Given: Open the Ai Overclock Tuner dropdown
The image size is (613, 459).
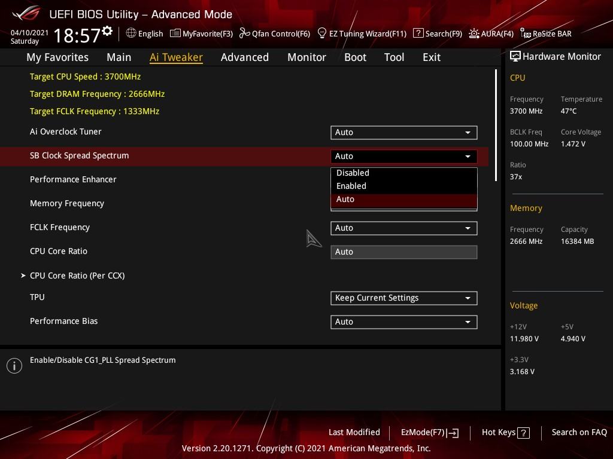Looking at the screenshot, I should 404,132.
